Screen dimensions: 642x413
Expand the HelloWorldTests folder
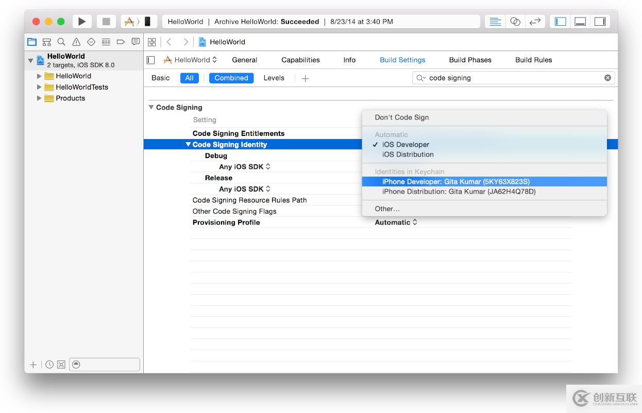click(39, 87)
